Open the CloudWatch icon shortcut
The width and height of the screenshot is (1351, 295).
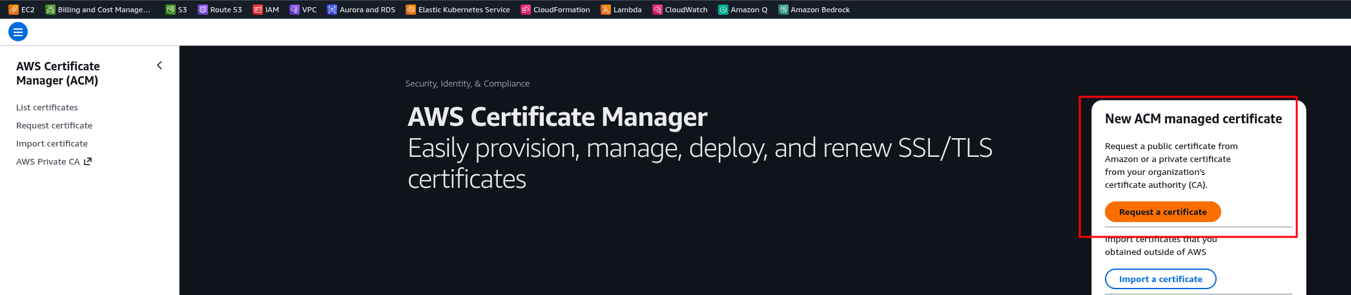tap(657, 10)
